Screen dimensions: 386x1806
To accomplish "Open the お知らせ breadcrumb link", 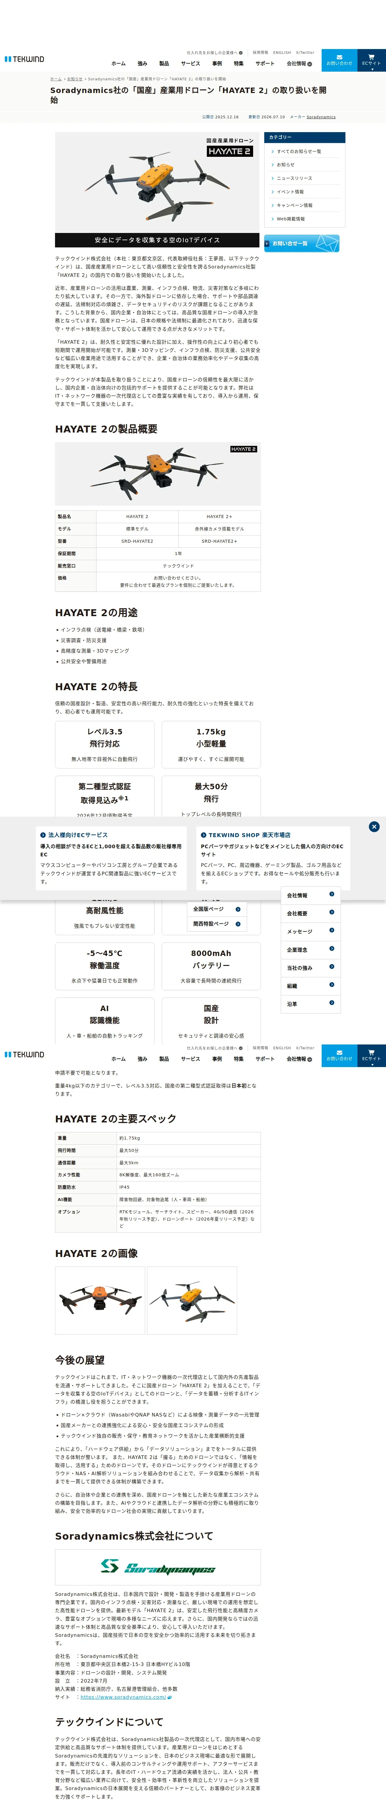I will [x=75, y=79].
